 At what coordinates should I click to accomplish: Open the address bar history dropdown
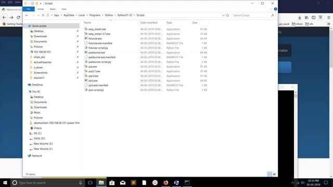223,16
